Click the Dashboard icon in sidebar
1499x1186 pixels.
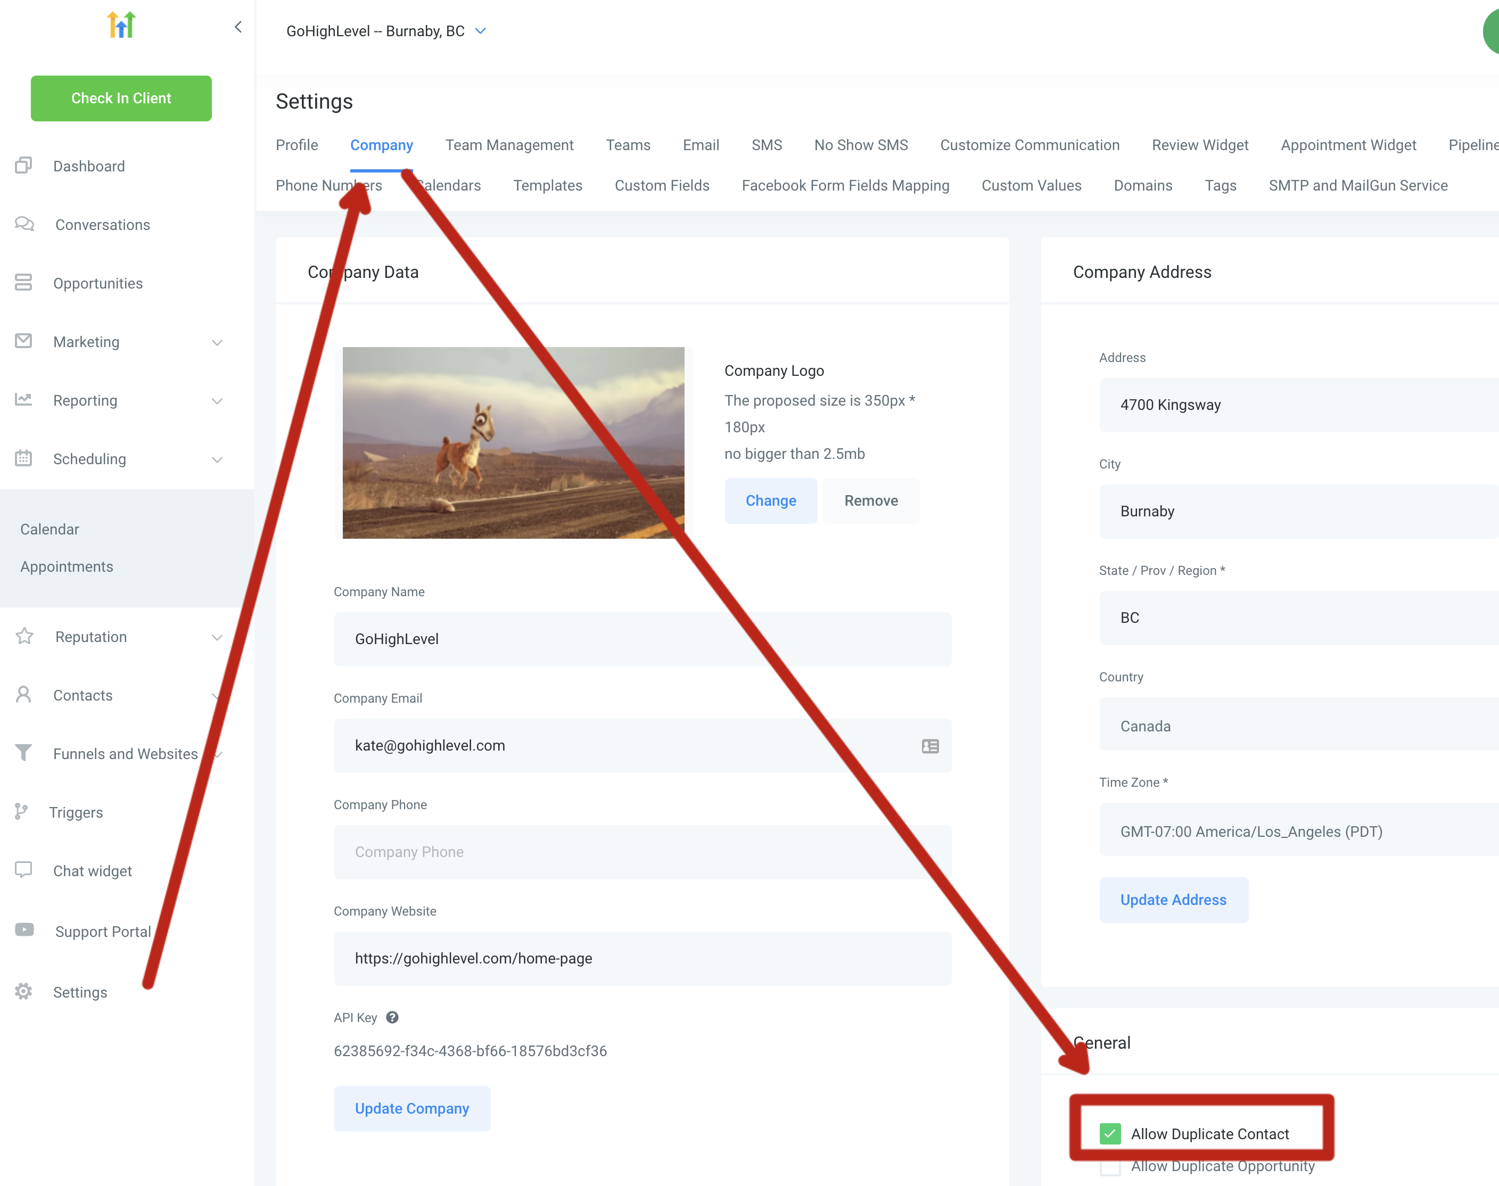click(23, 165)
